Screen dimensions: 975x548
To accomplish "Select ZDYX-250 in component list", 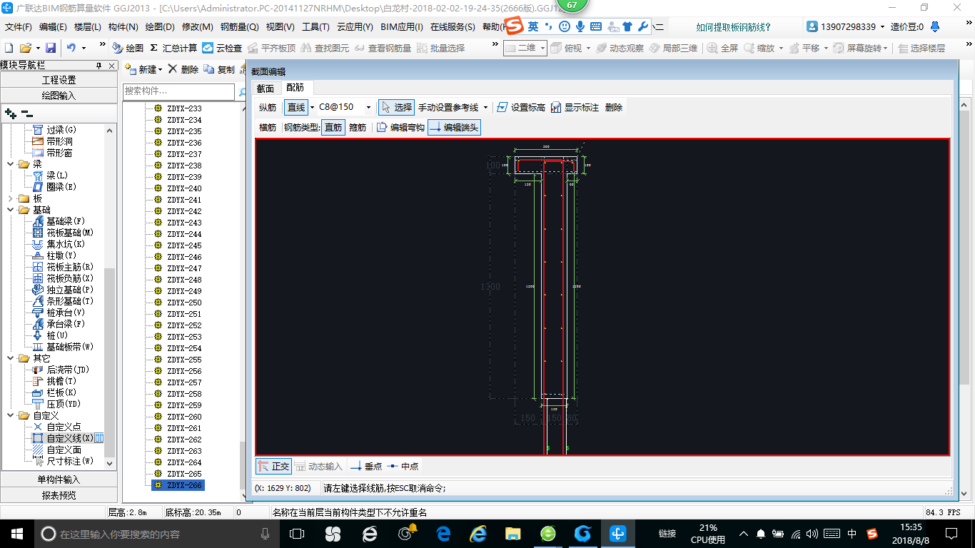I will coord(184,303).
